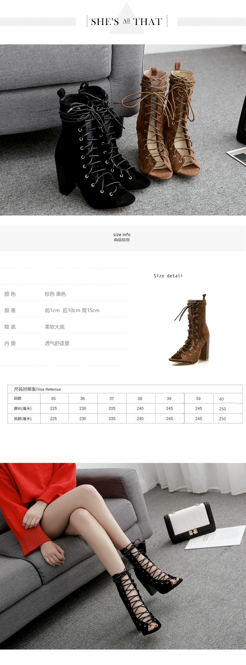Click the SHE'S All THAT header title
246x665 pixels.
[127, 22]
